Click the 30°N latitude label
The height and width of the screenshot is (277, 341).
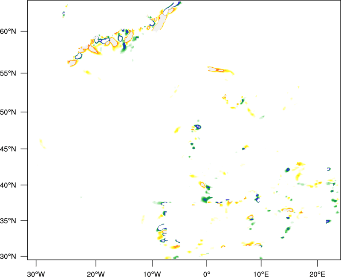point(8,257)
